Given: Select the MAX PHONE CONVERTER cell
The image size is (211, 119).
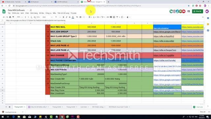Looking at the screenshot, I should click(x=65, y=60).
